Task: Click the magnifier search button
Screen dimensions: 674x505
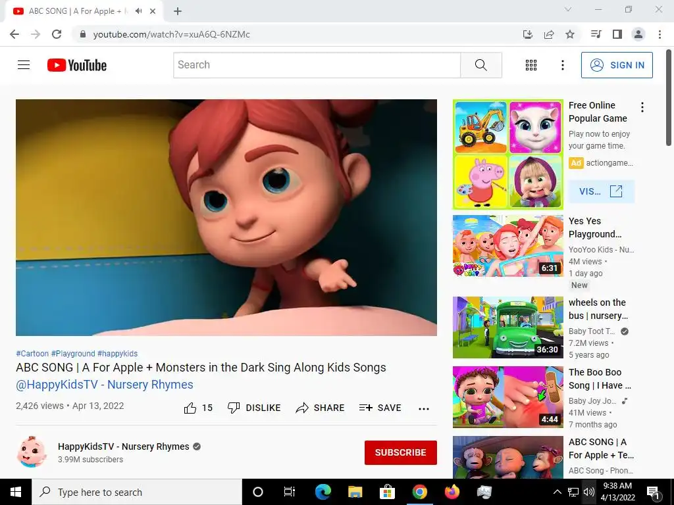Action: pos(481,65)
